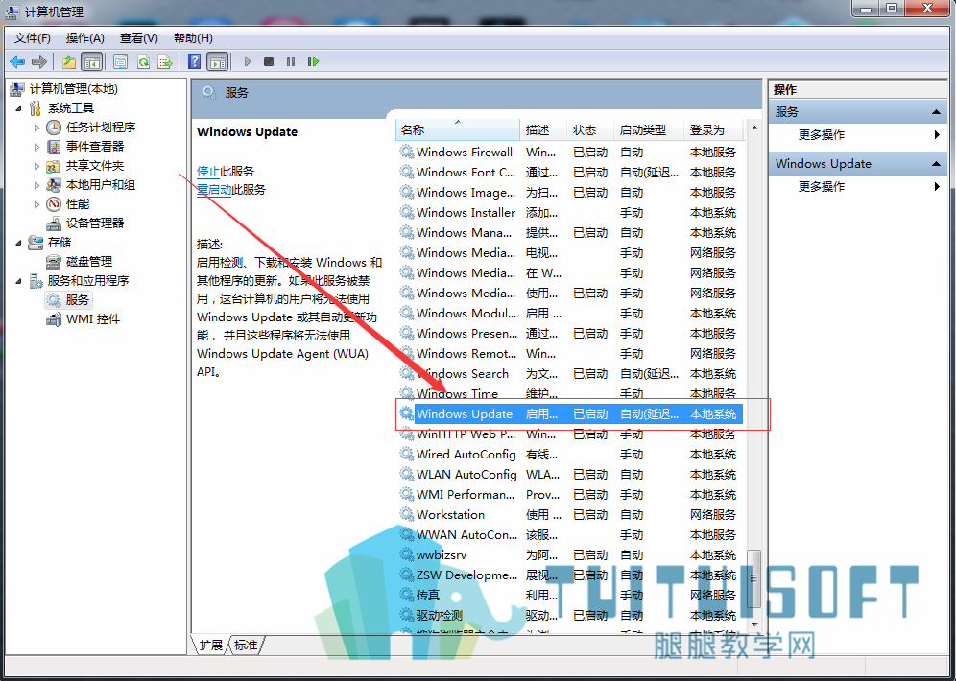Click the services list vertical scrollbar thumb
956x681 pixels.
[754, 578]
